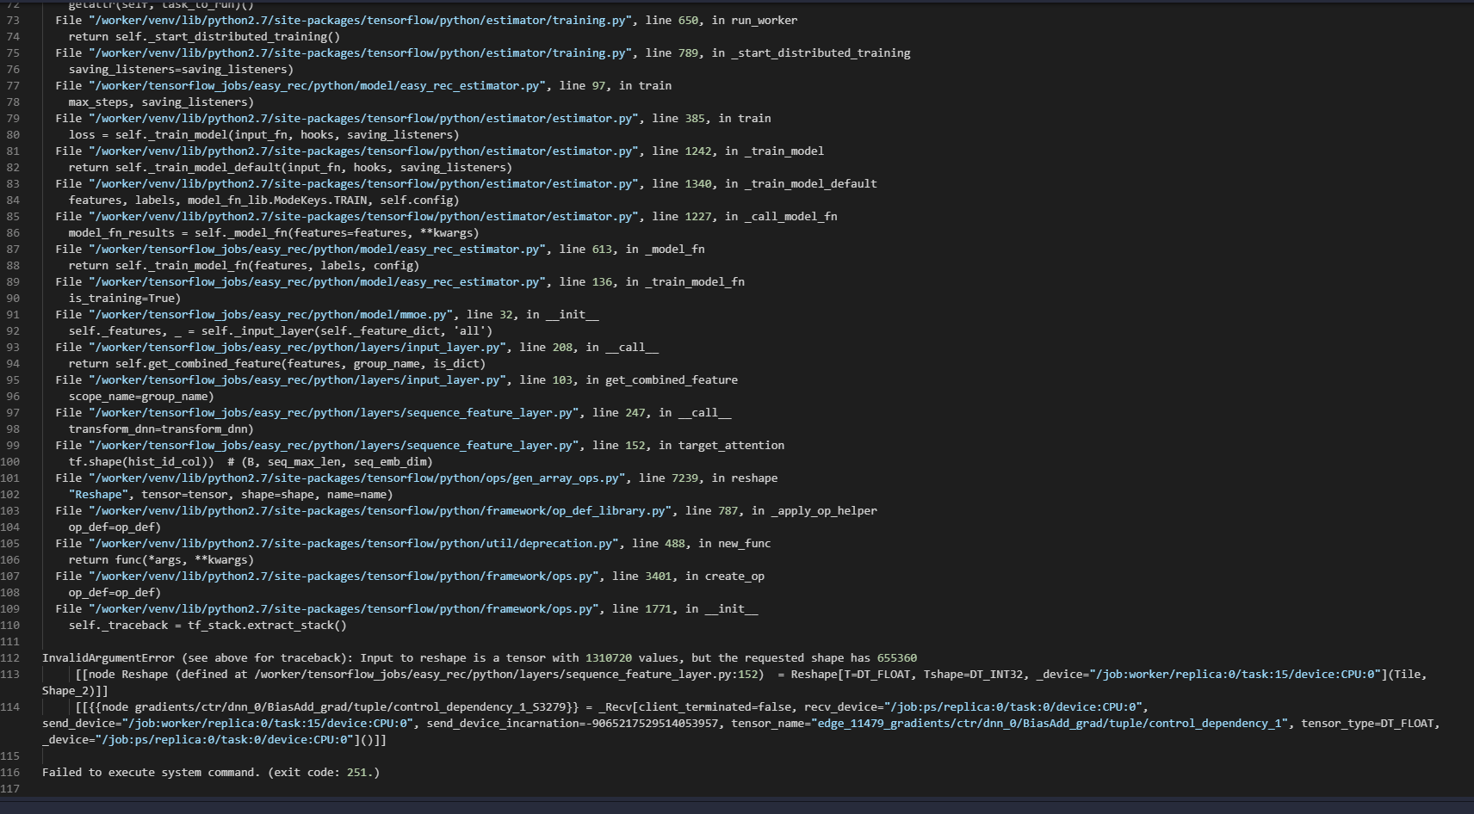Click easy_rec_estimator.py path with line 136
1474x814 pixels.
pyautogui.click(x=318, y=281)
